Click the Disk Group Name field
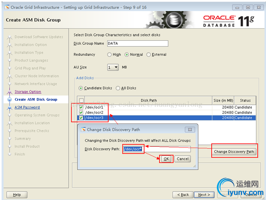The width and height of the screenshot is (266, 200). pyautogui.click(x=138, y=44)
